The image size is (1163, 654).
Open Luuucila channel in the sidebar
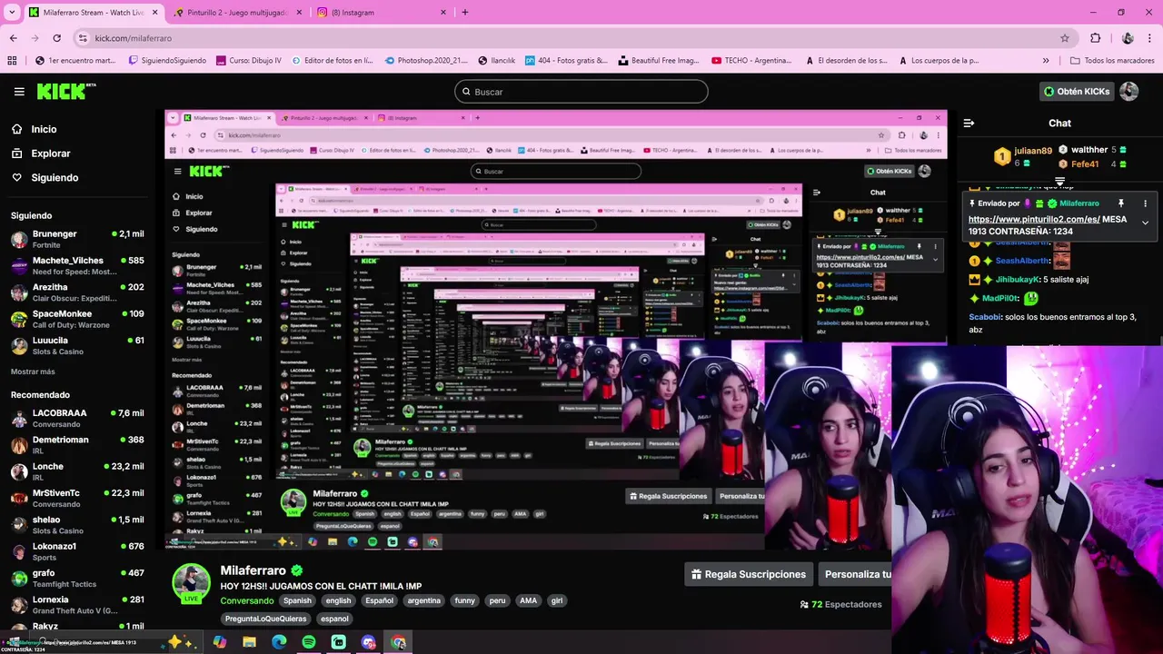click(77, 345)
